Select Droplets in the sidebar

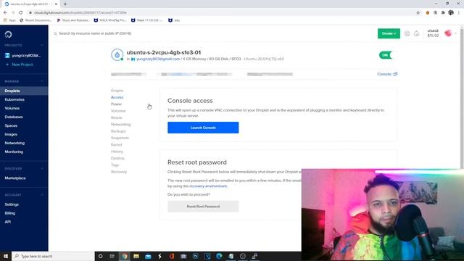point(24,91)
